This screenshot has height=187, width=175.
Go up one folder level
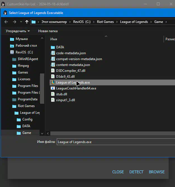pyautogui.click(x=27, y=22)
